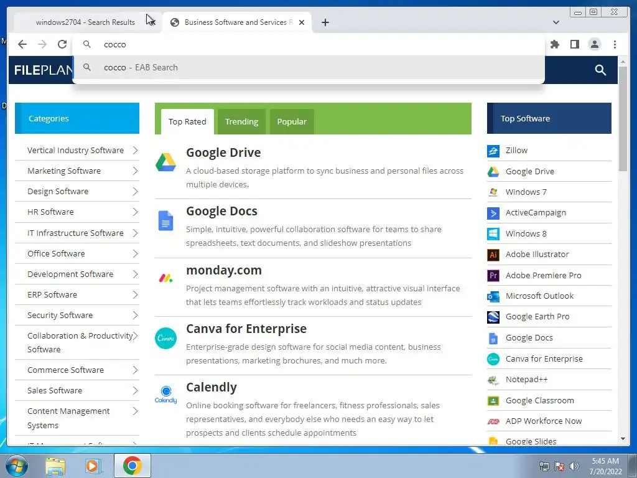Click the Notepad++ icon in Top Software

point(493,380)
